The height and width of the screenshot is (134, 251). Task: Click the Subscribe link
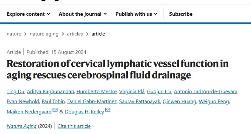[x=181, y=14]
